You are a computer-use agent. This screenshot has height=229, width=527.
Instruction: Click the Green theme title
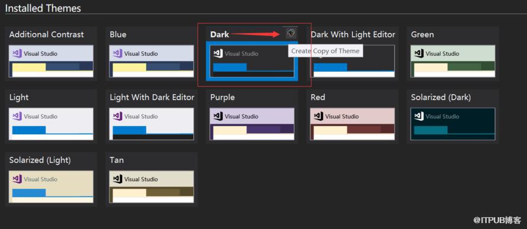point(422,34)
